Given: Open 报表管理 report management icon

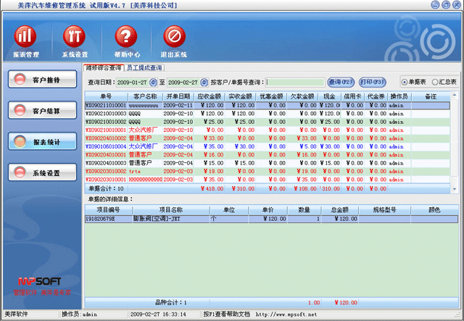Looking at the screenshot, I should [26, 36].
